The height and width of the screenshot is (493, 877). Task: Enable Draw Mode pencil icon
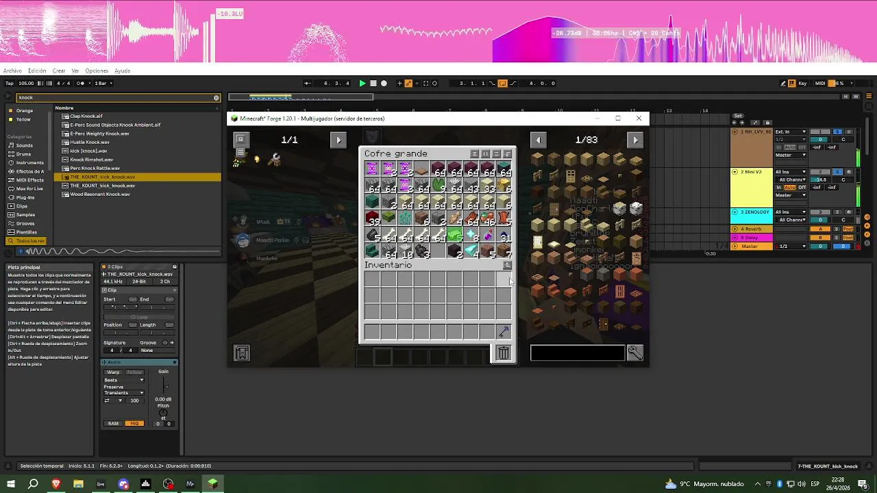tap(783, 84)
